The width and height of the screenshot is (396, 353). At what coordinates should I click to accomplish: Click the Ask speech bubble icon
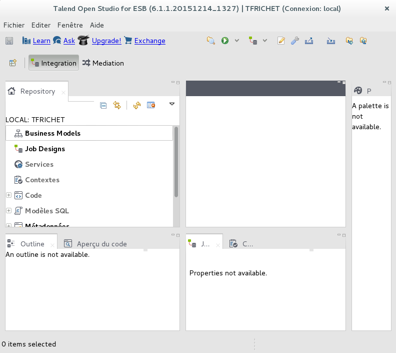pos(57,40)
